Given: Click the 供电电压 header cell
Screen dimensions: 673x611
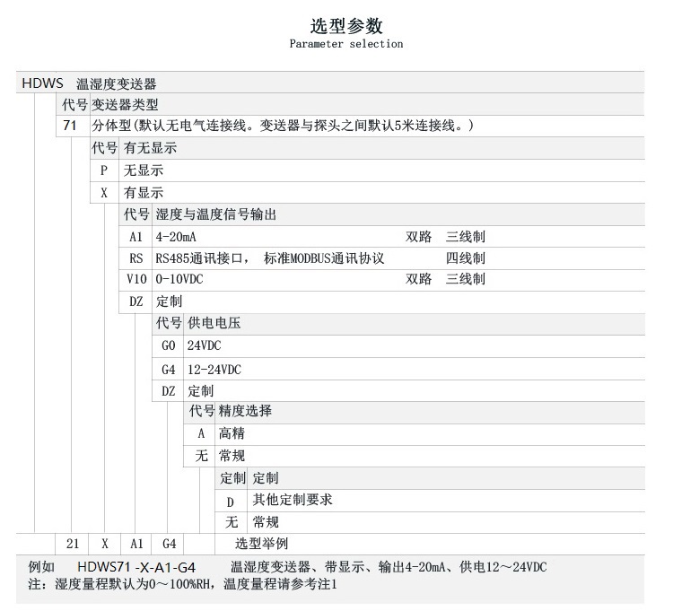Looking at the screenshot, I should [x=214, y=323].
